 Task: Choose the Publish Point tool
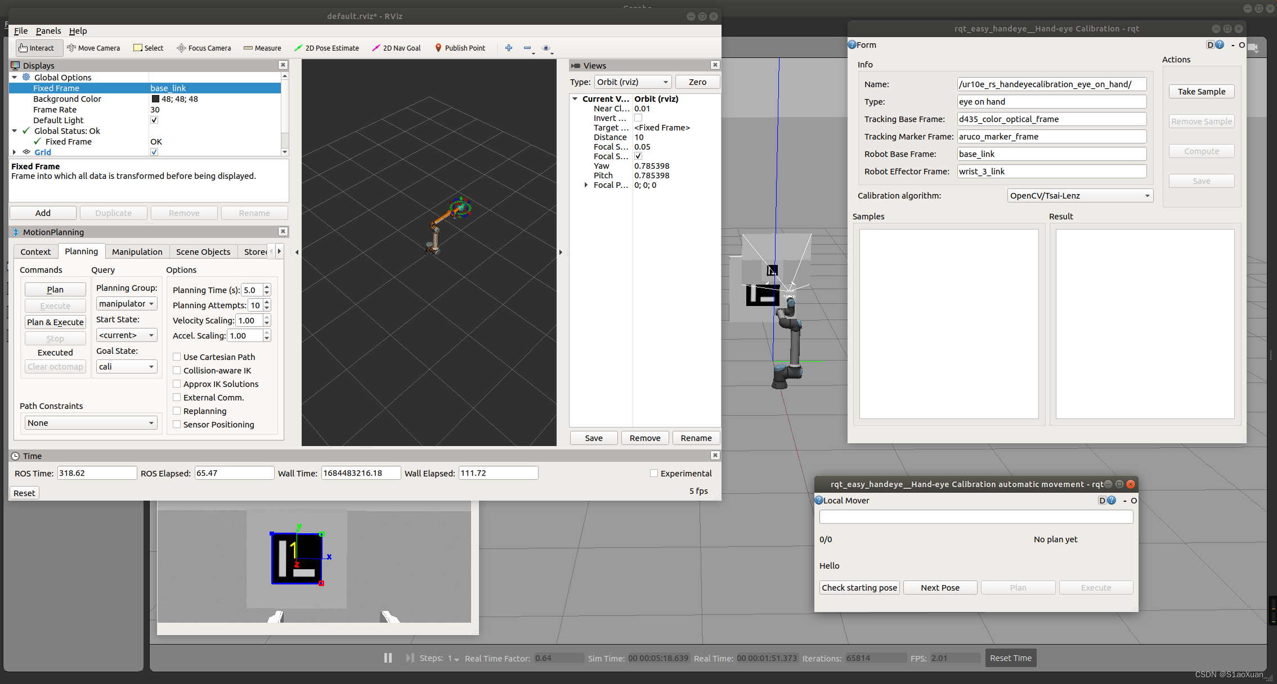(x=459, y=48)
